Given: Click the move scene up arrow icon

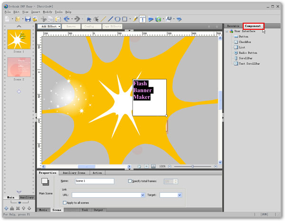Looking at the screenshot, I should click(23, 208).
